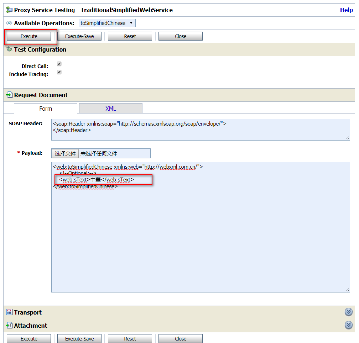Expand the Attachment section
The height and width of the screenshot is (343, 359).
tap(348, 325)
